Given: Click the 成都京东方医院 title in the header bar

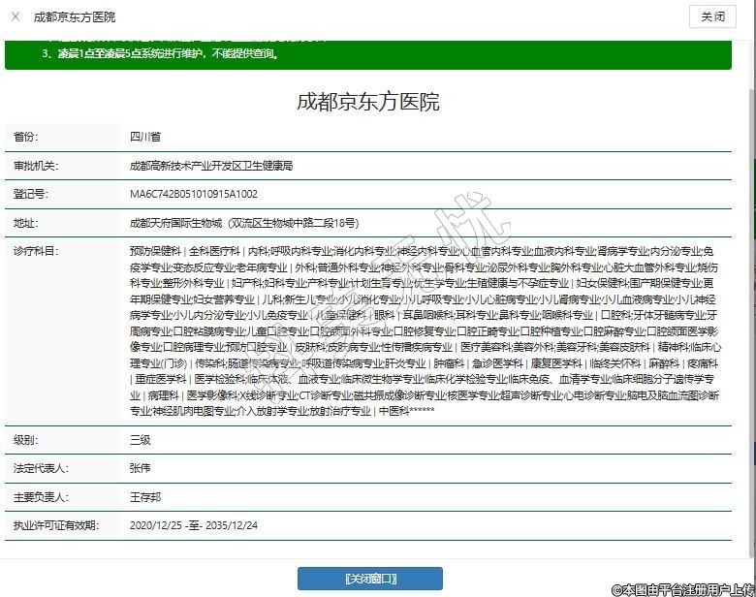Looking at the screenshot, I should pyautogui.click(x=74, y=16).
